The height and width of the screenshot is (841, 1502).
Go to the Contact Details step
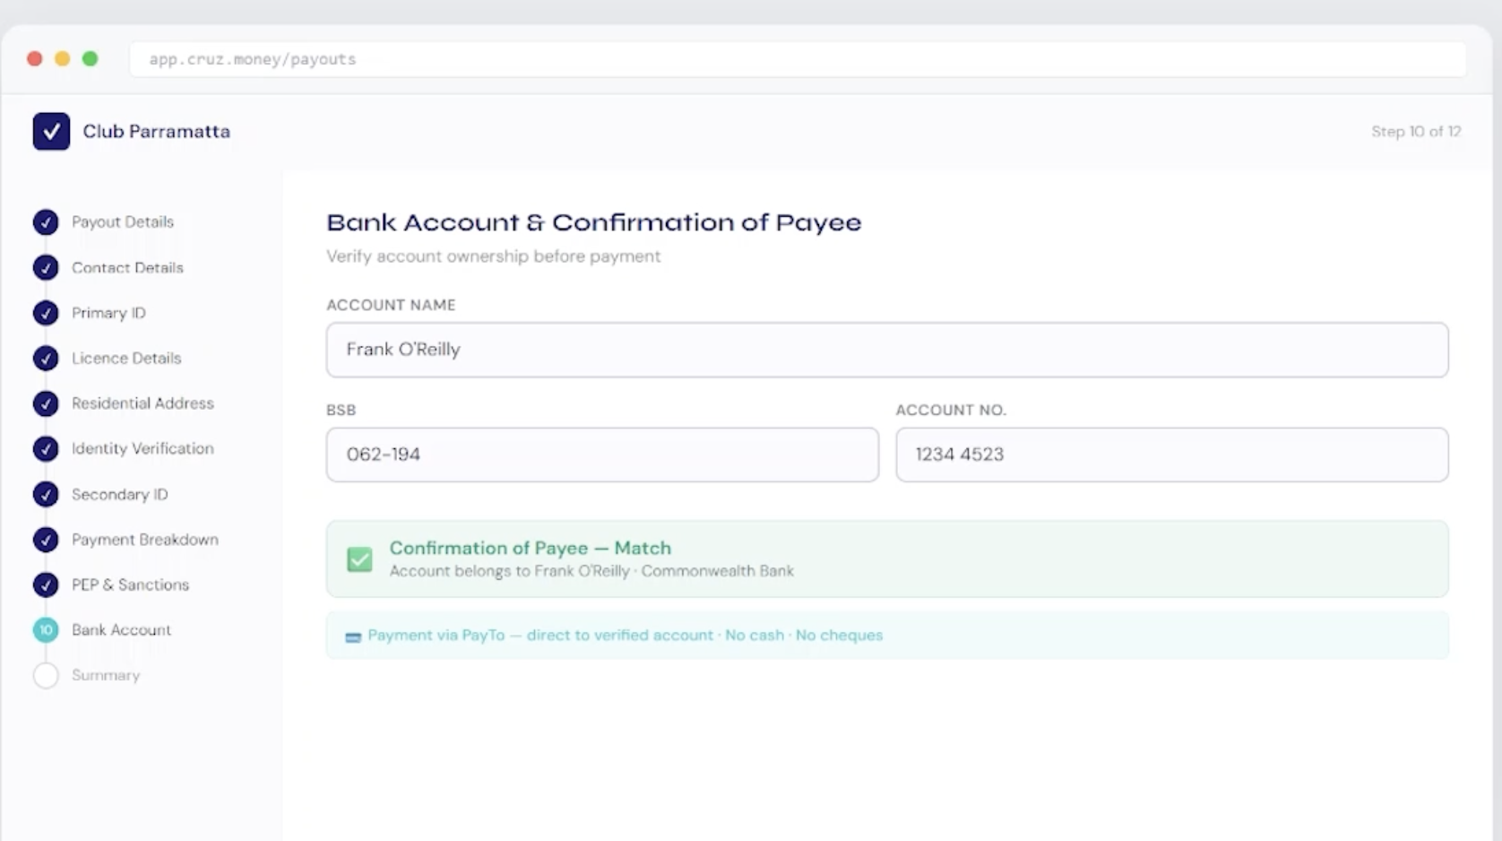point(127,267)
